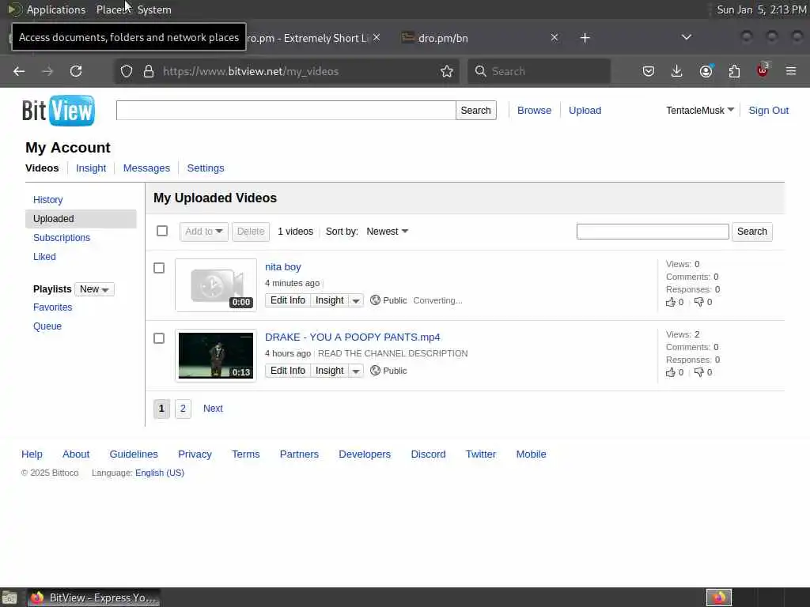Open the Firefox hamburger menu
Screen dimensions: 810x607
point(791,71)
